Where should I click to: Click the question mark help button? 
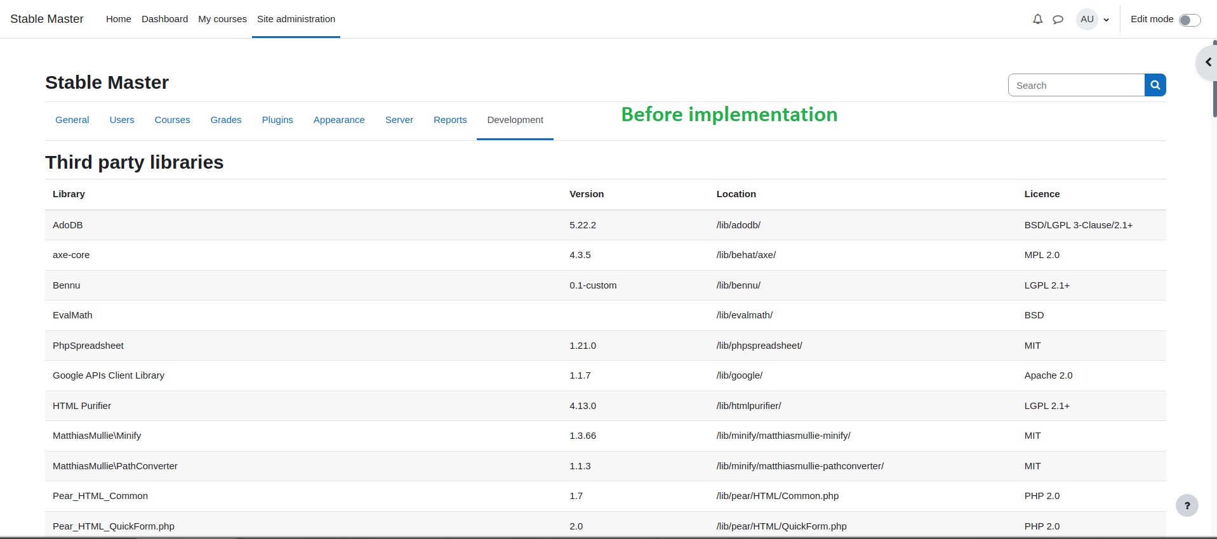click(x=1187, y=505)
